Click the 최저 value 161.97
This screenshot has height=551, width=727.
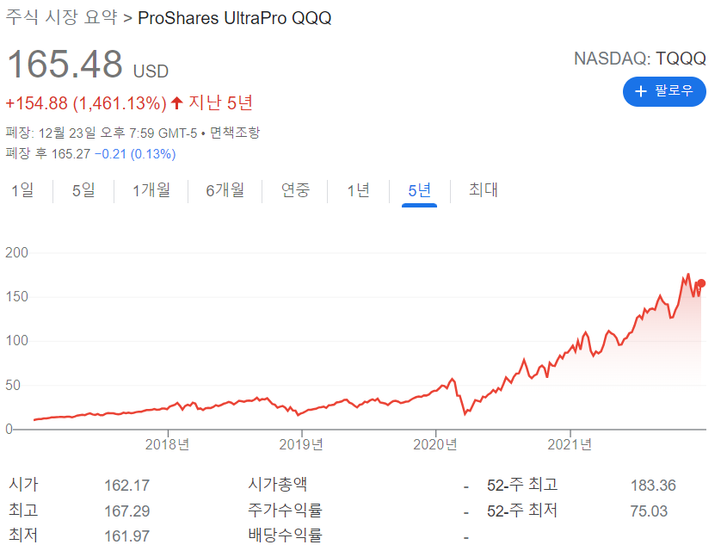127,536
